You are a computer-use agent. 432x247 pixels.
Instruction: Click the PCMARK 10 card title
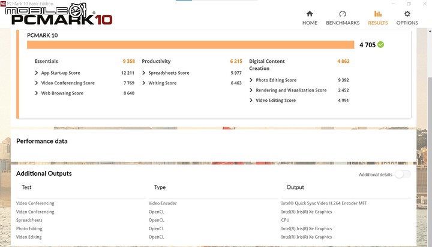pos(43,35)
